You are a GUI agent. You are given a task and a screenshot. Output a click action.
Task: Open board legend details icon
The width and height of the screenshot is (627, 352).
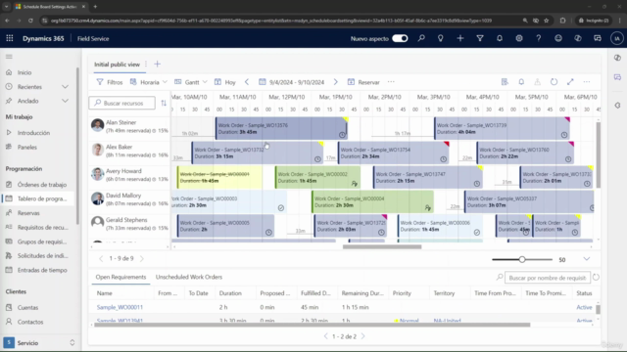505,82
